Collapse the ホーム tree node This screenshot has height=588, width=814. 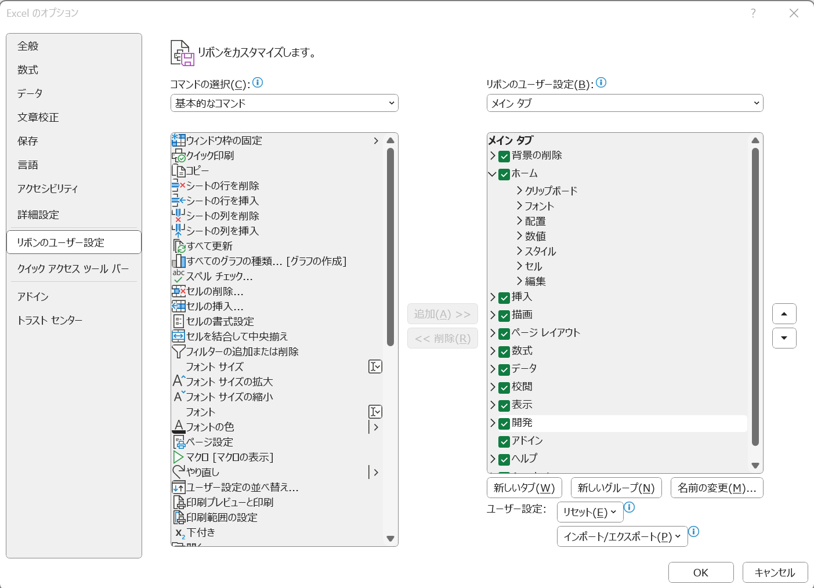(493, 174)
